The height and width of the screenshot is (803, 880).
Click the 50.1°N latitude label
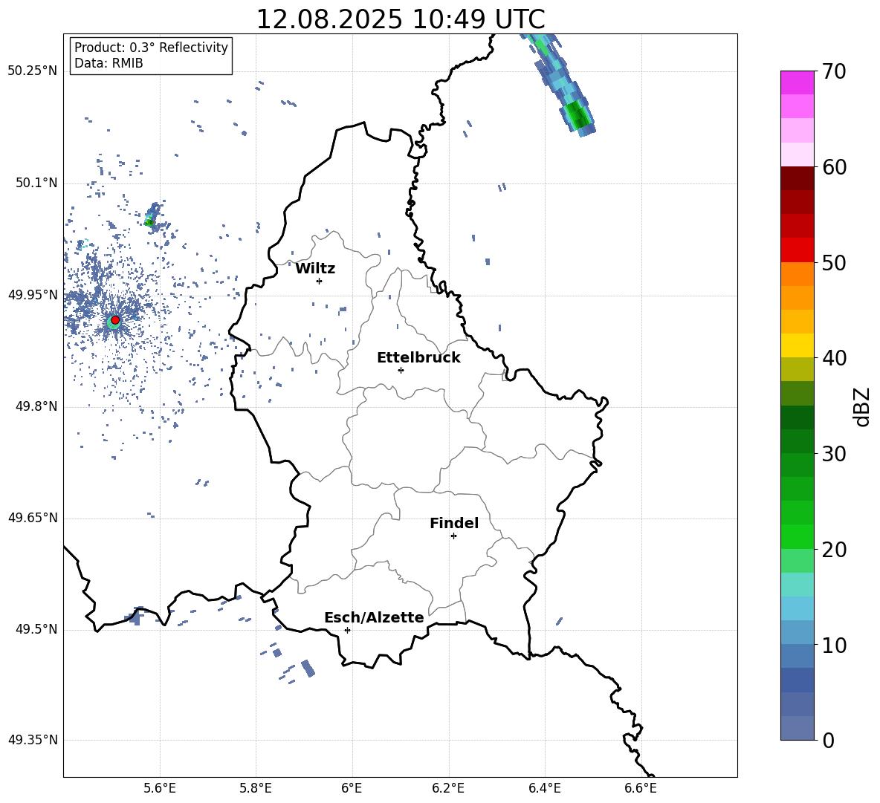pos(36,183)
